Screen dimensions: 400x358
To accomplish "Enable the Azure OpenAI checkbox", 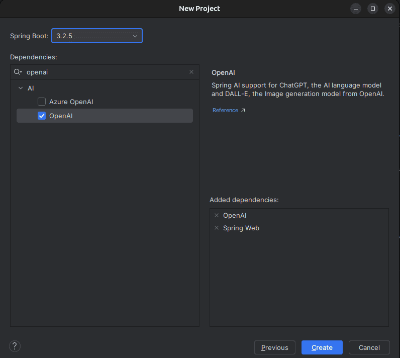I will pos(42,102).
